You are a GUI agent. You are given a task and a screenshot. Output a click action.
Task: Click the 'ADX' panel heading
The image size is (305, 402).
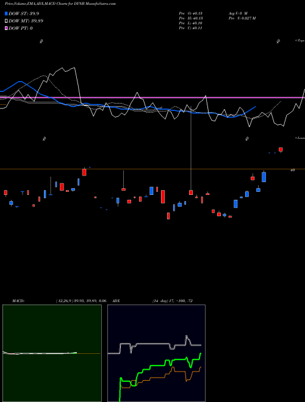tap(117, 301)
